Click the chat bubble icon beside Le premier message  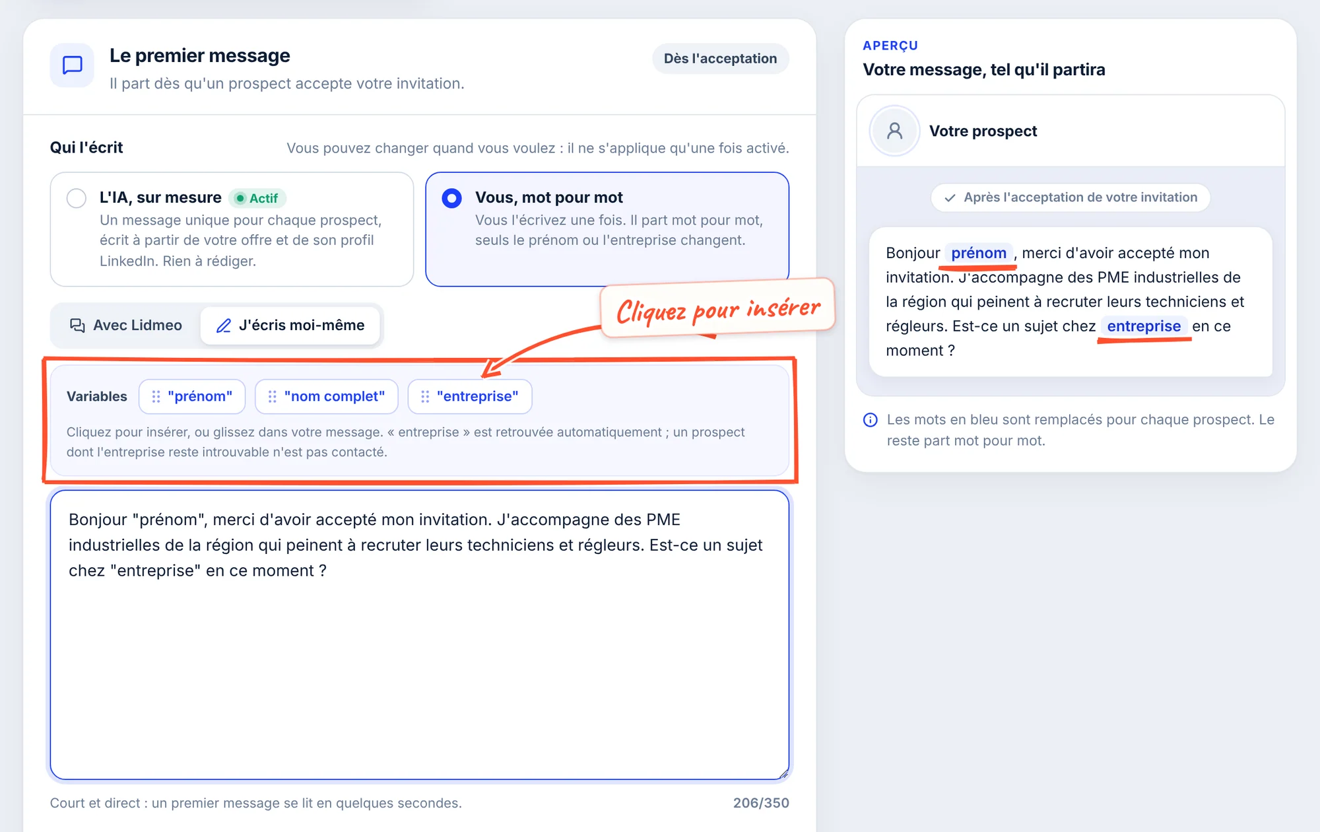(x=72, y=65)
